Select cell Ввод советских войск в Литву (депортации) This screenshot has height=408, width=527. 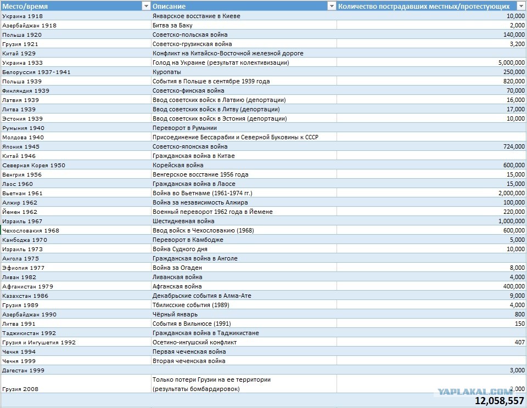pyautogui.click(x=244, y=109)
